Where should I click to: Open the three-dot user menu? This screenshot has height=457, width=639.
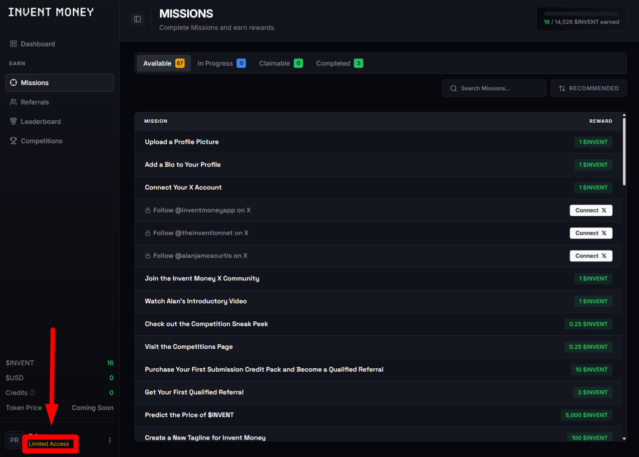pos(110,440)
